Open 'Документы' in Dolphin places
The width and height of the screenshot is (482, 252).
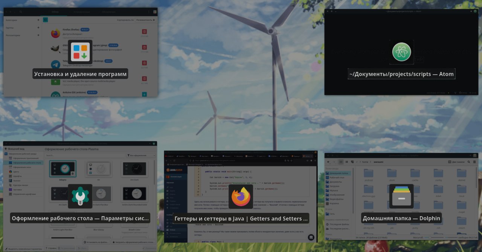[x=339, y=182]
